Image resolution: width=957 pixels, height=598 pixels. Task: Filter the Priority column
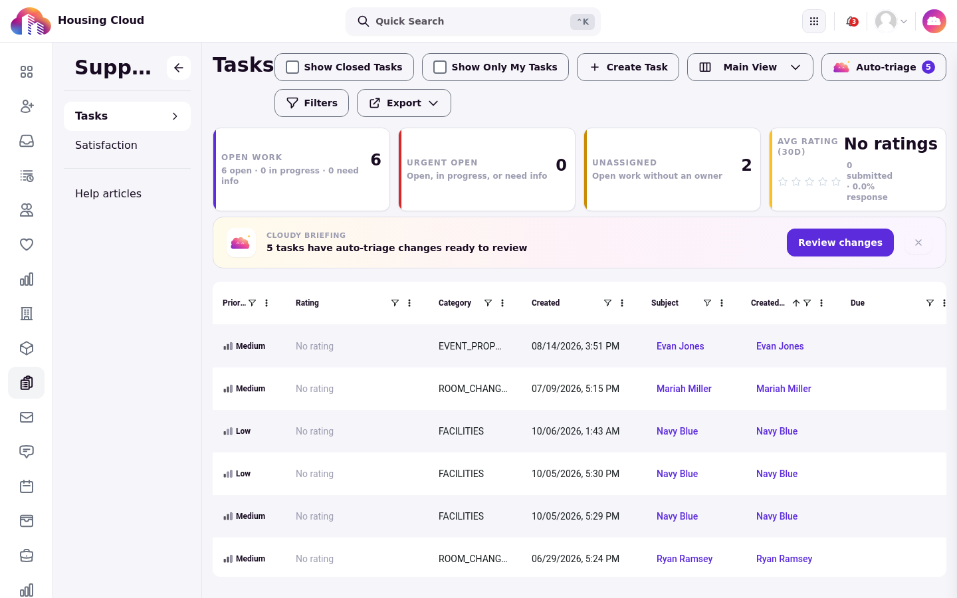[x=253, y=303]
